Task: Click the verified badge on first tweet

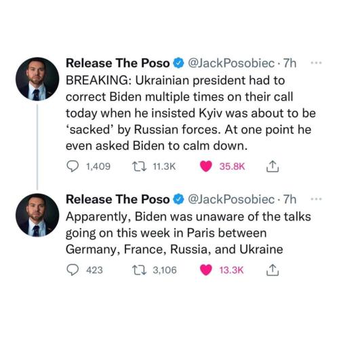Action: (178, 63)
